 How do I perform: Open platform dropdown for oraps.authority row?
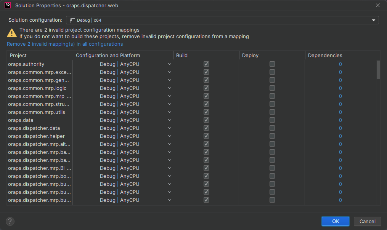(x=170, y=64)
